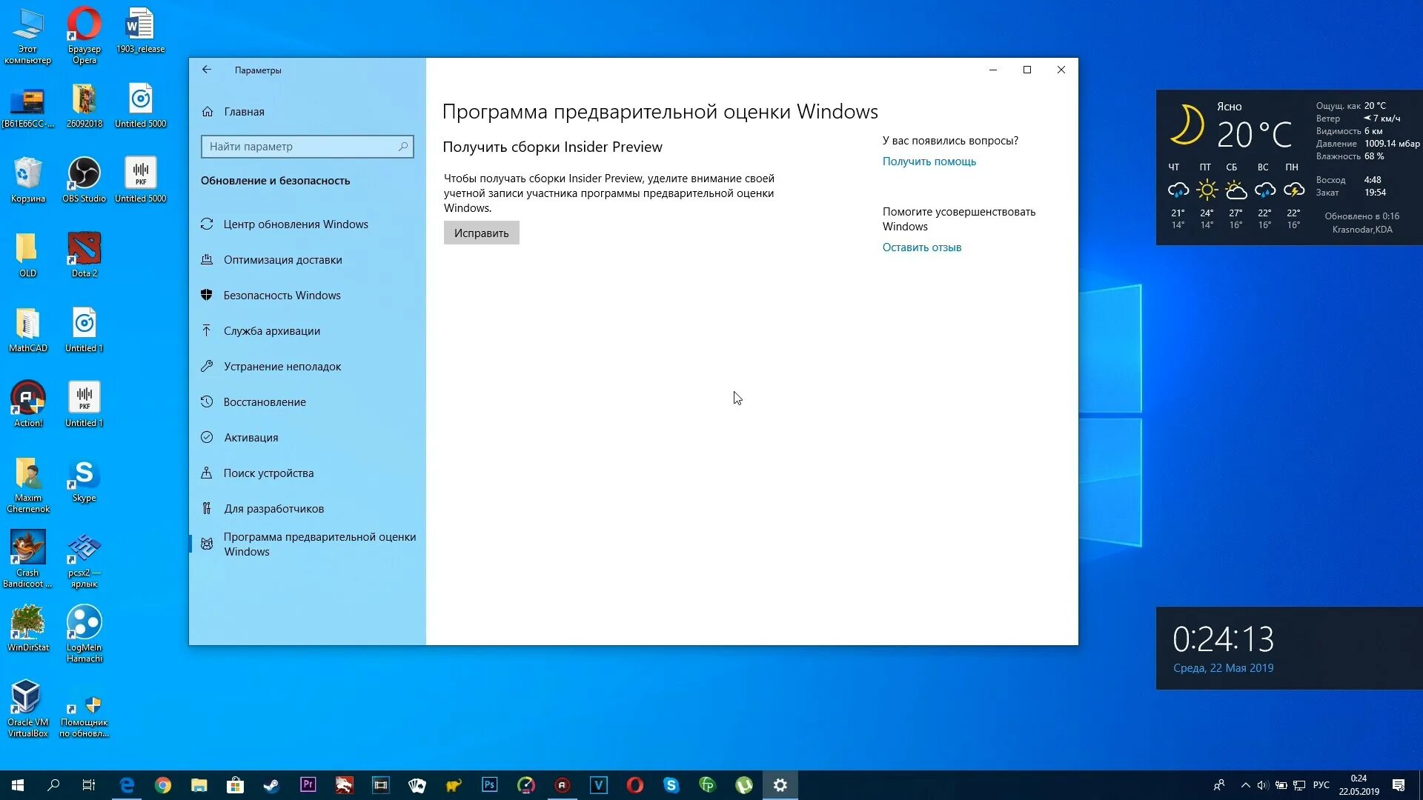Image resolution: width=1423 pixels, height=800 pixels.
Task: Open the Главная home page
Action: tap(243, 112)
